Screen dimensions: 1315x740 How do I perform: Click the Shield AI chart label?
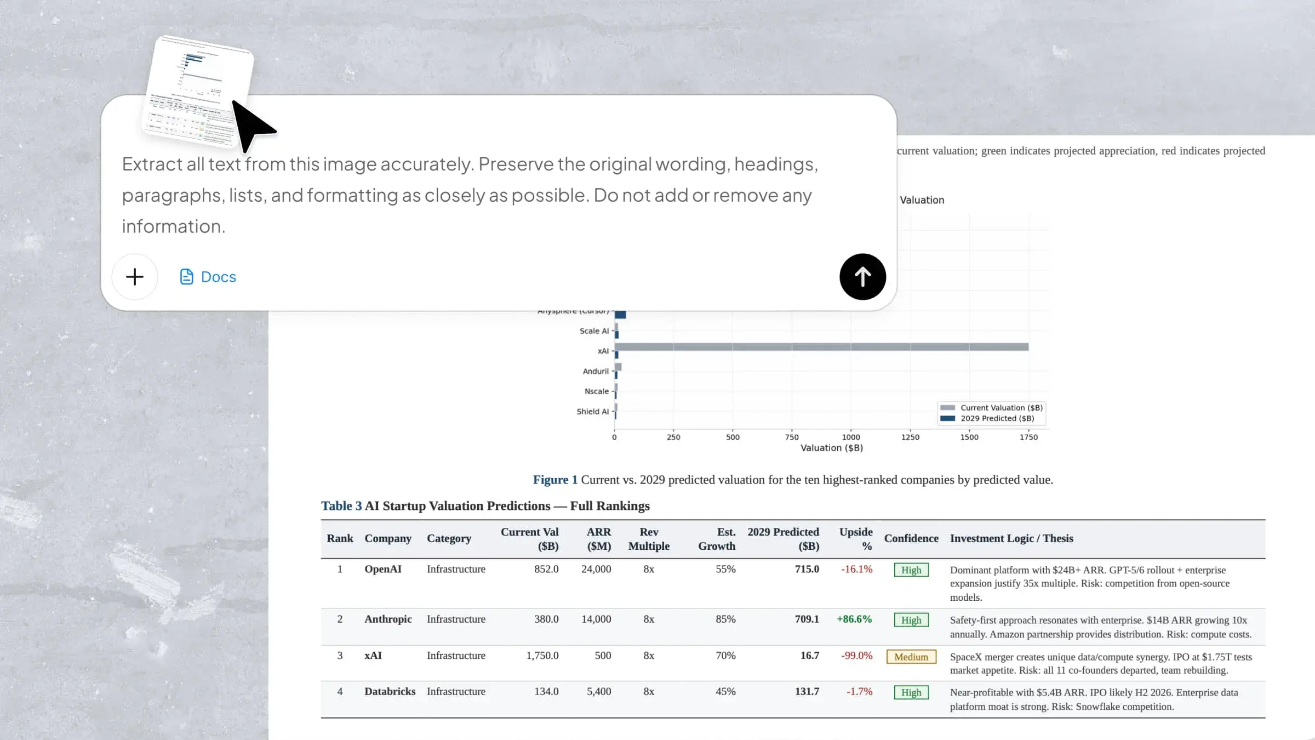(x=592, y=412)
